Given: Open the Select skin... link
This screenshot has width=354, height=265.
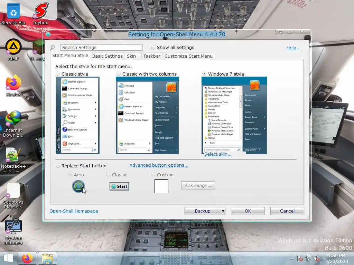Looking at the screenshot, I should [x=218, y=154].
